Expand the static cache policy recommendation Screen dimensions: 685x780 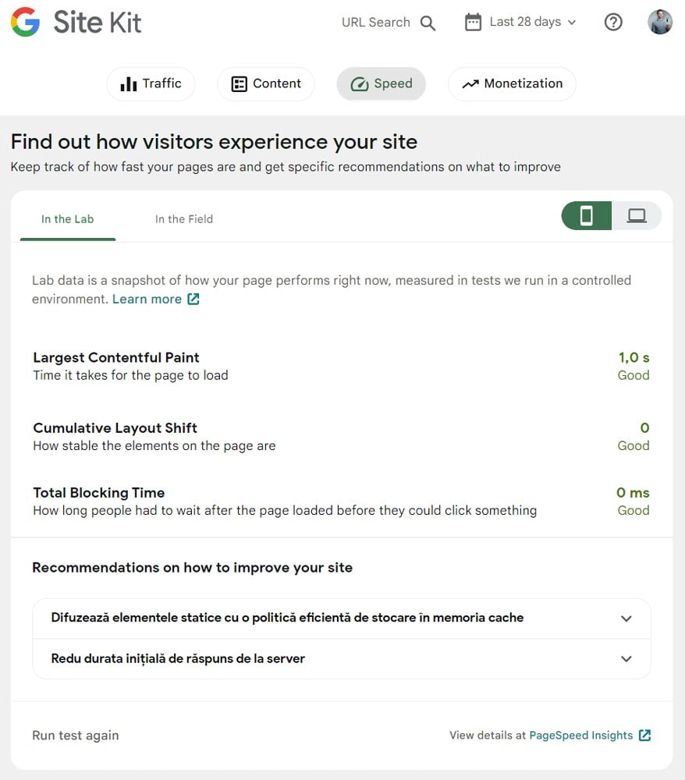(341, 619)
